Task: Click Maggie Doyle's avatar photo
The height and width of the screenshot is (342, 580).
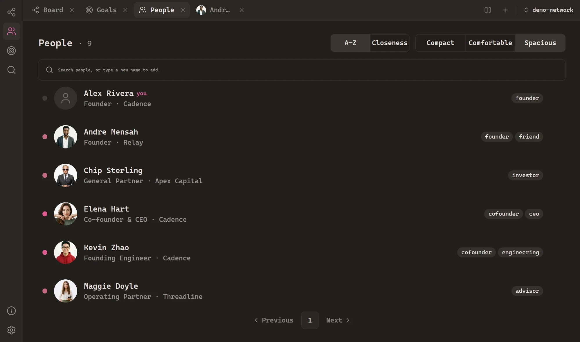Action: pos(66,291)
